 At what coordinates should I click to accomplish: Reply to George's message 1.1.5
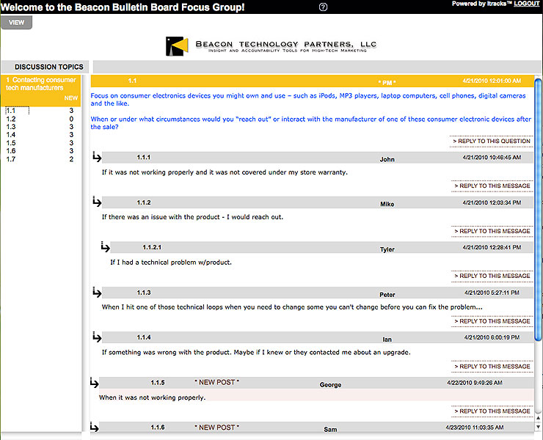point(492,411)
